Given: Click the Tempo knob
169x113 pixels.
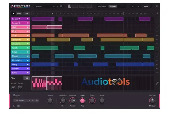Looking at the screenshot, I should pyautogui.click(x=50, y=101).
